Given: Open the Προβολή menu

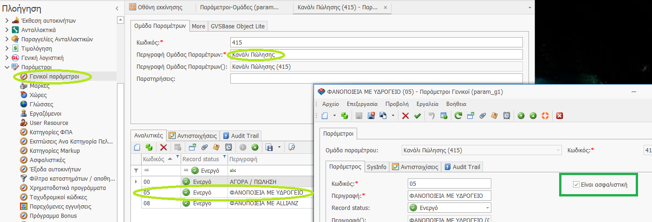Looking at the screenshot, I should [x=397, y=104].
